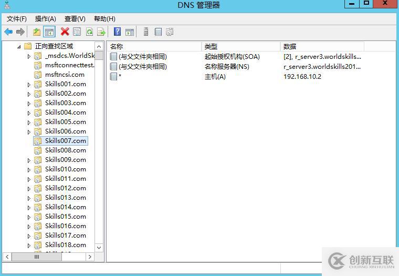Click horizontal scrollbar left arrow
Screen dimensions: 399x276
tap(7, 257)
